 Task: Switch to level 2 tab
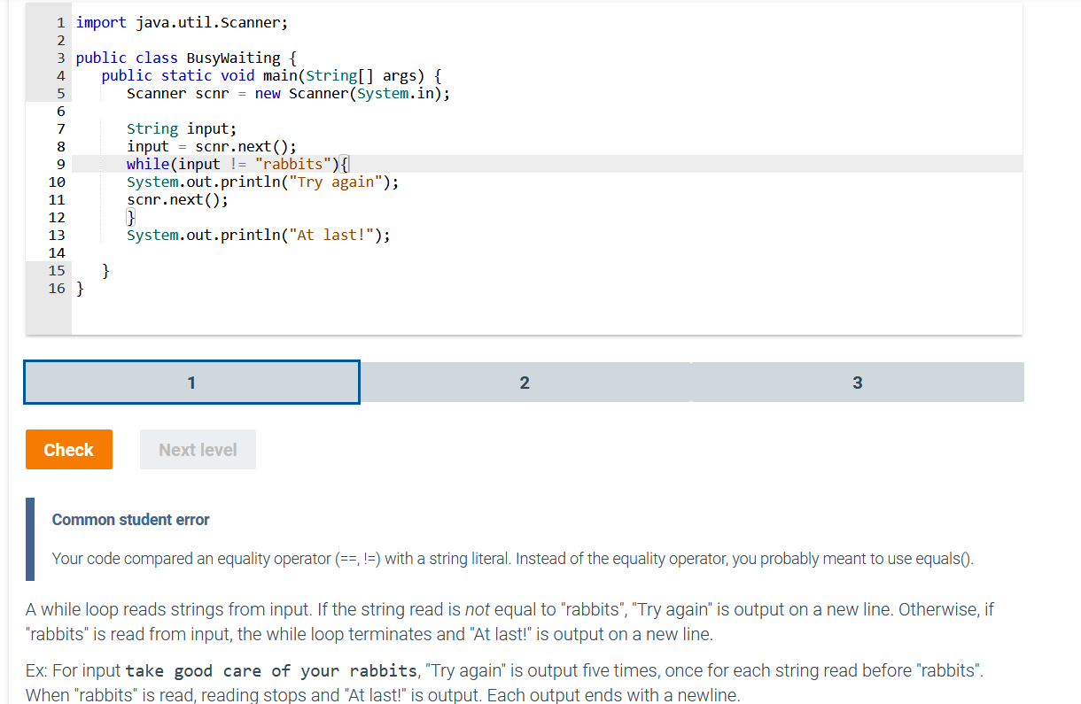point(525,382)
